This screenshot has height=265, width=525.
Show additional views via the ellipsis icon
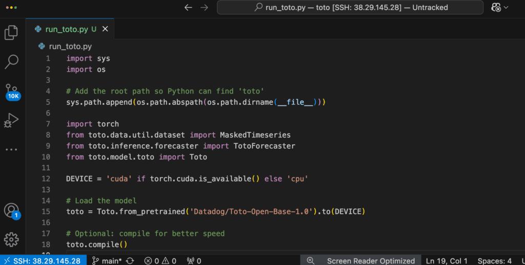click(x=11, y=149)
